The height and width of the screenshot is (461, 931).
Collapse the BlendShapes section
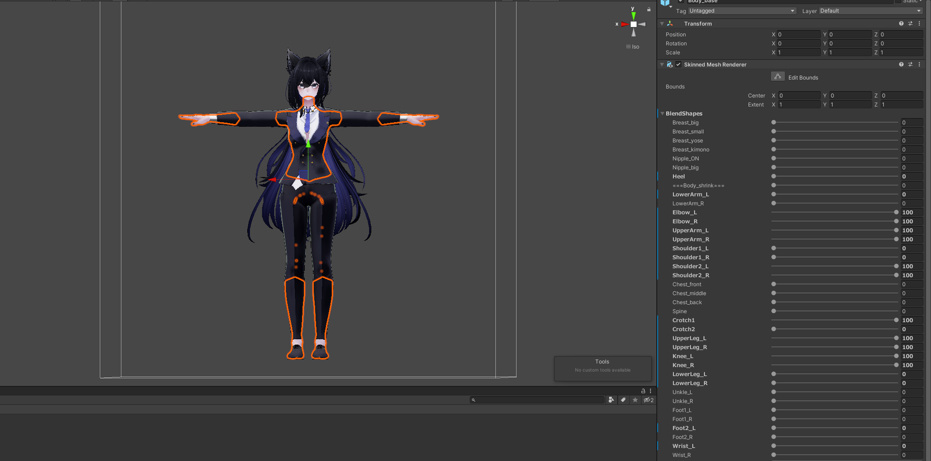(662, 114)
